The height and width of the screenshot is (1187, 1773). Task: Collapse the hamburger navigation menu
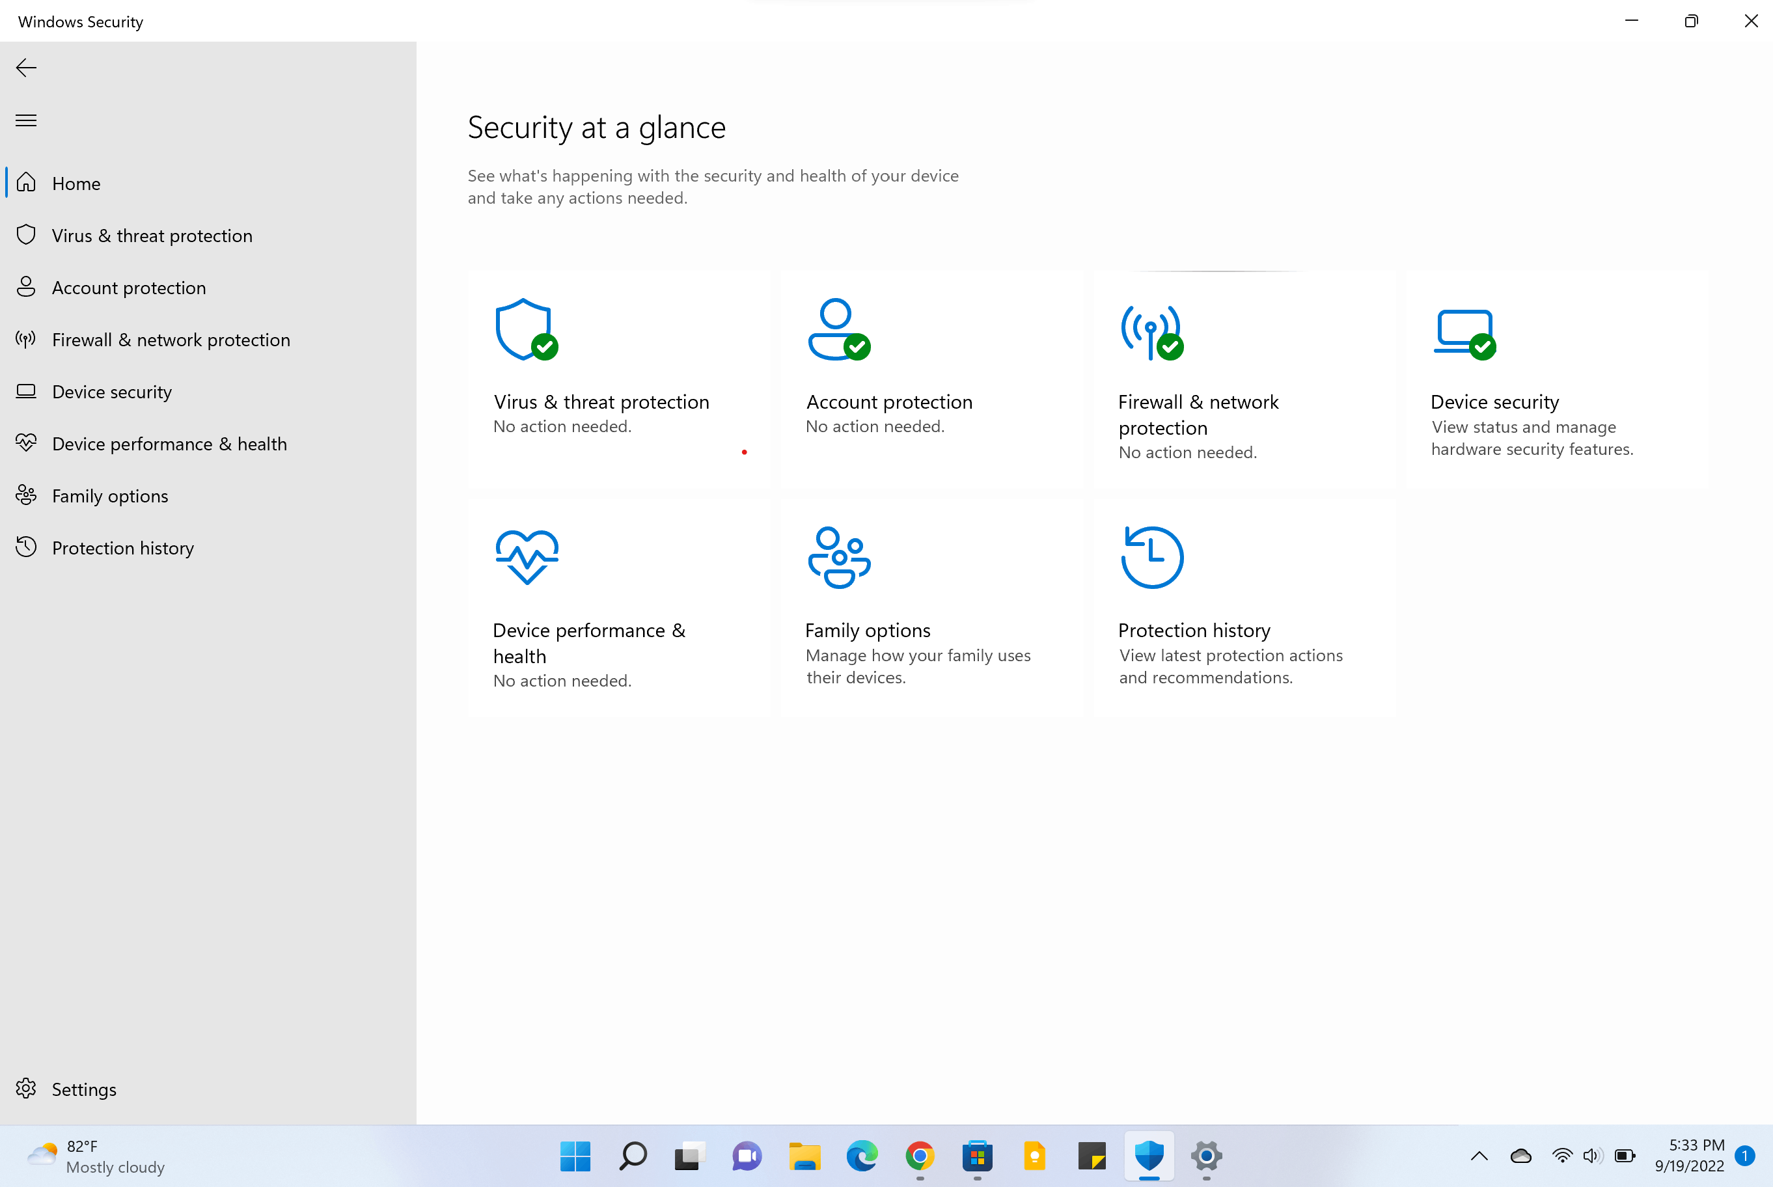(x=27, y=120)
